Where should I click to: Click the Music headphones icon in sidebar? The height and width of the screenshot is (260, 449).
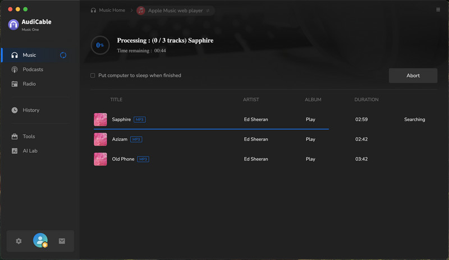point(15,55)
